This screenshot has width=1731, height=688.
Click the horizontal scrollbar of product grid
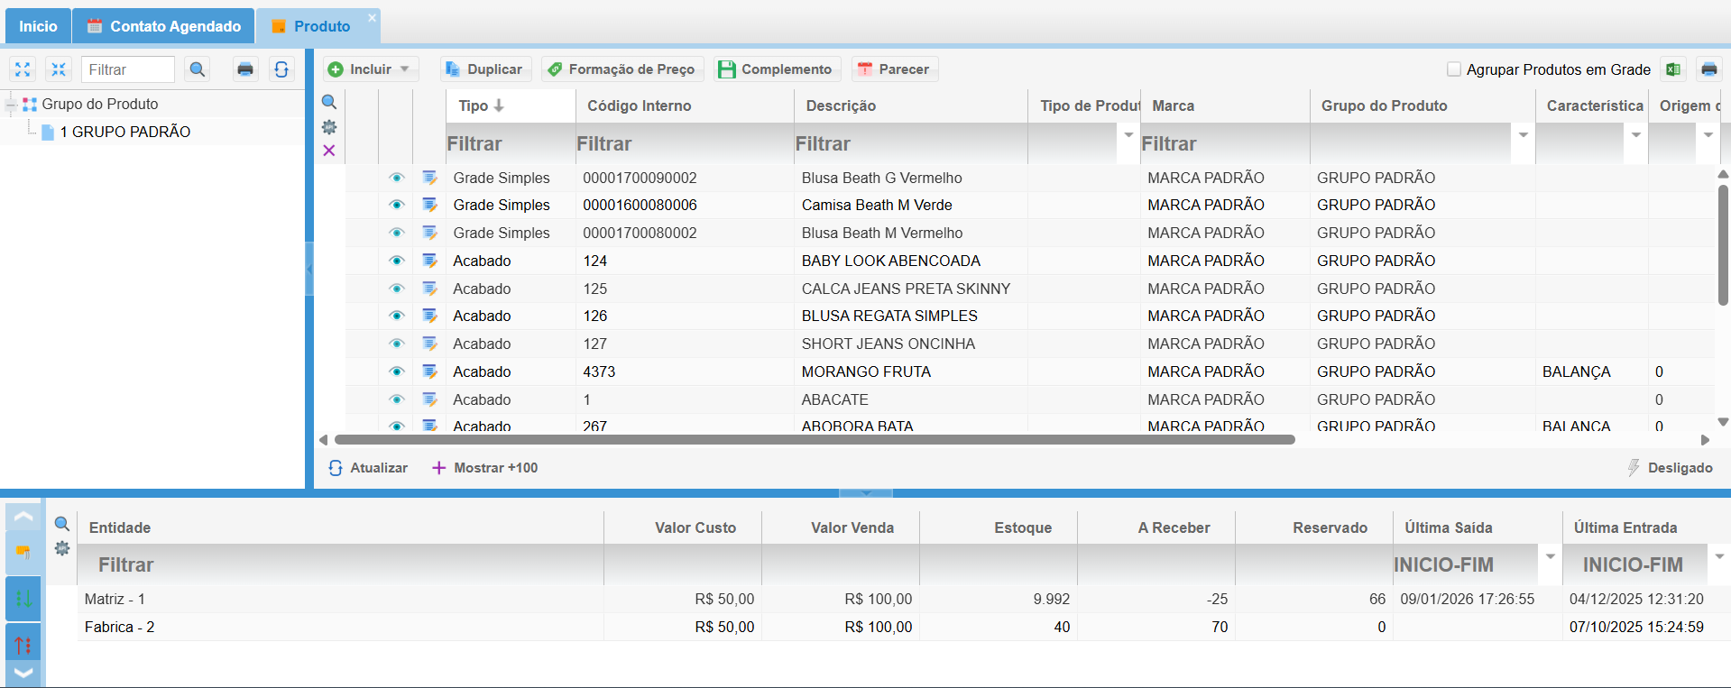tap(814, 440)
